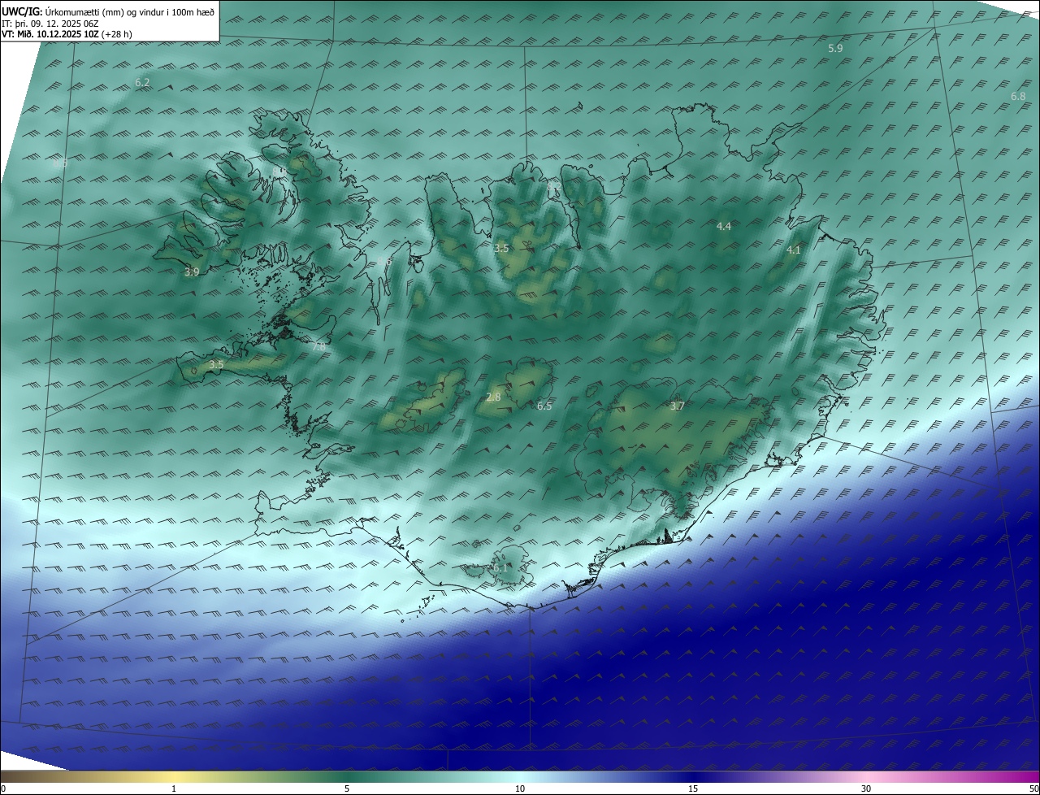Click the initial time line 'IT: þri. 09. 12. 2025 06Z'
This screenshot has width=1040, height=795.
pos(50,24)
